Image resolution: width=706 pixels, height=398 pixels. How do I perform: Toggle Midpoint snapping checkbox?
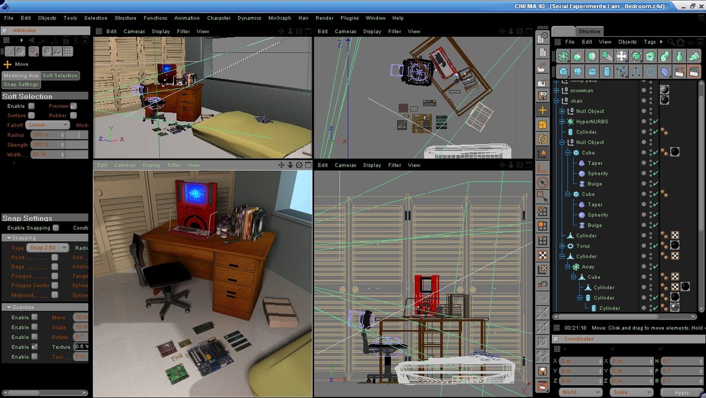[55, 294]
